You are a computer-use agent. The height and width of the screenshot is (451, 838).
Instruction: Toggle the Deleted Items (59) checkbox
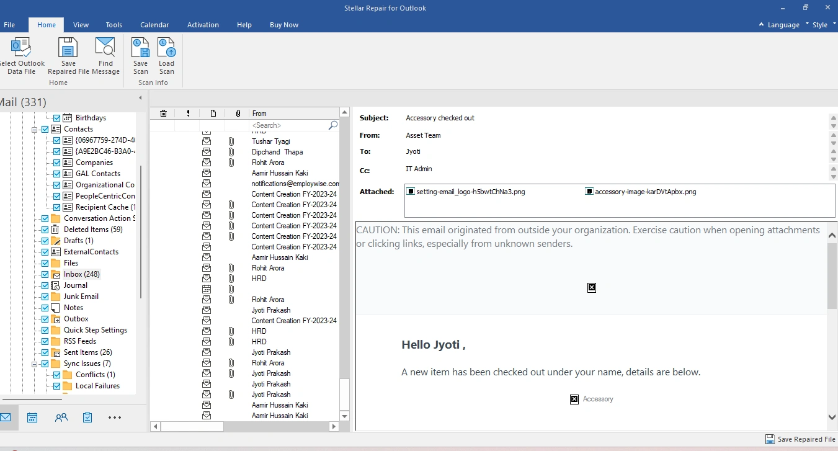tap(45, 230)
